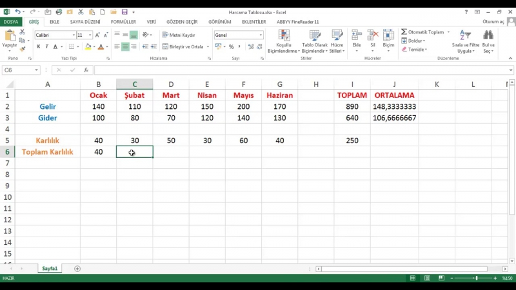Open the borders dropdown arrow
Image resolution: width=516 pixels, height=290 pixels.
pyautogui.click(x=78, y=46)
